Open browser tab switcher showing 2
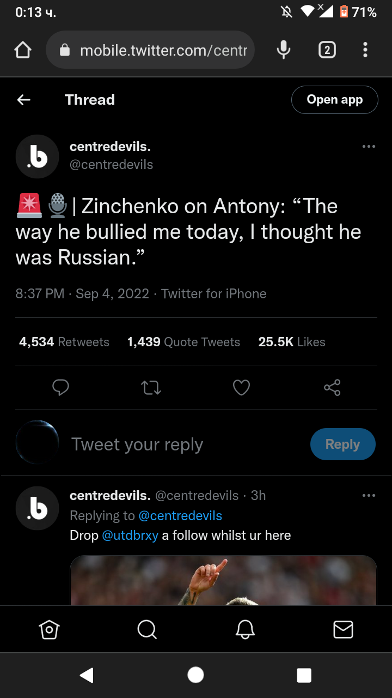This screenshot has height=698, width=392. [x=327, y=50]
